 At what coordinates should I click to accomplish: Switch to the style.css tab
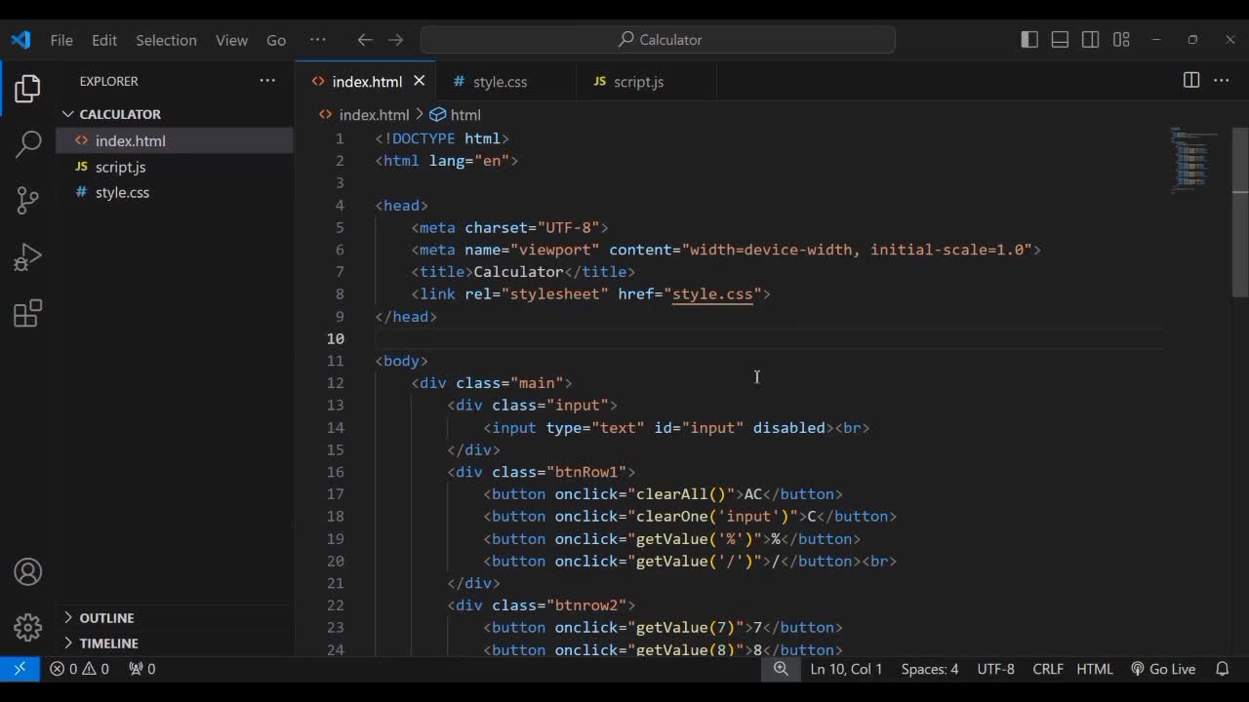pos(500,82)
